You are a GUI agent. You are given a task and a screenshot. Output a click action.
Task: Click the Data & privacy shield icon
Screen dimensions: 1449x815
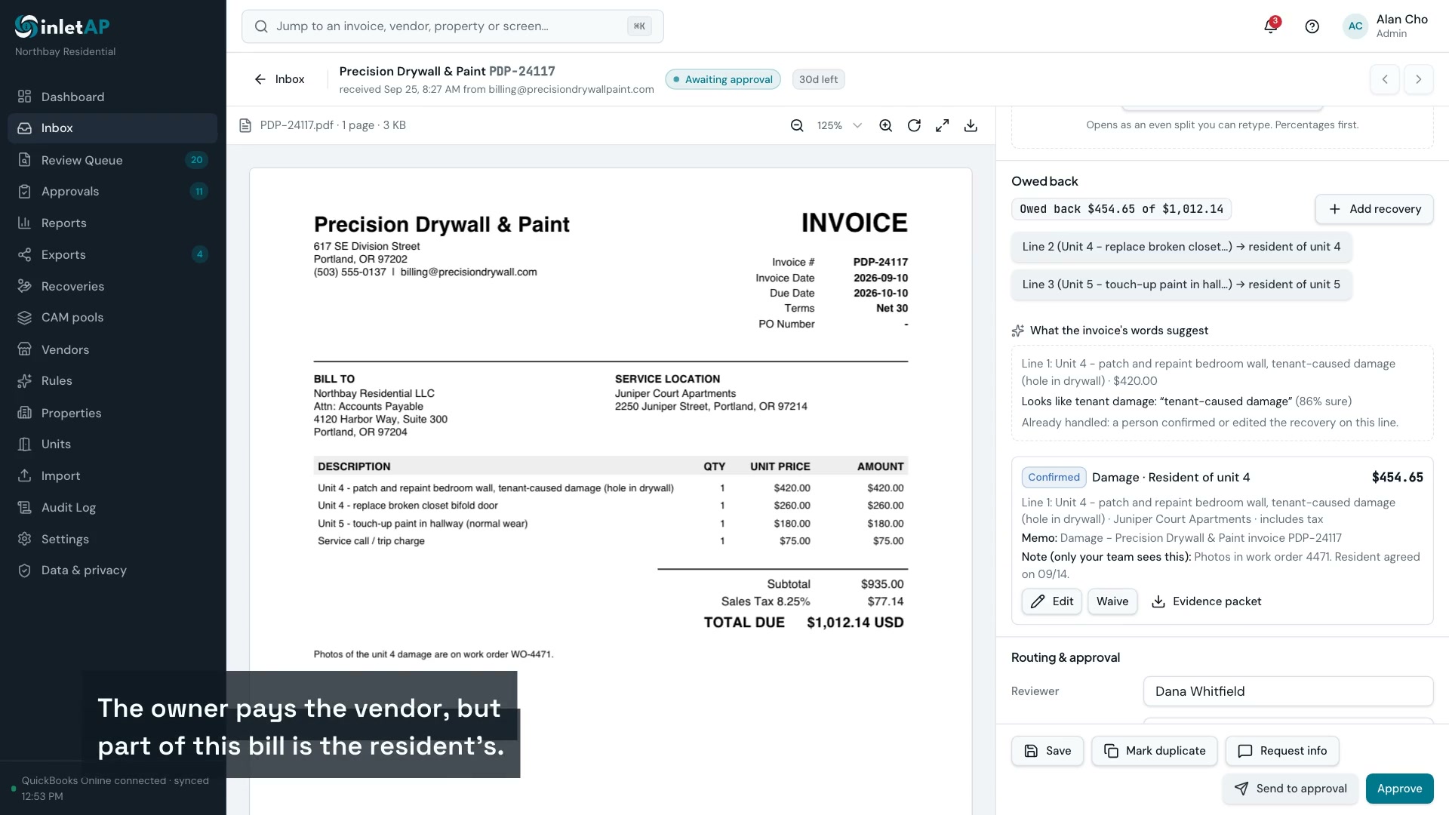tap(25, 570)
